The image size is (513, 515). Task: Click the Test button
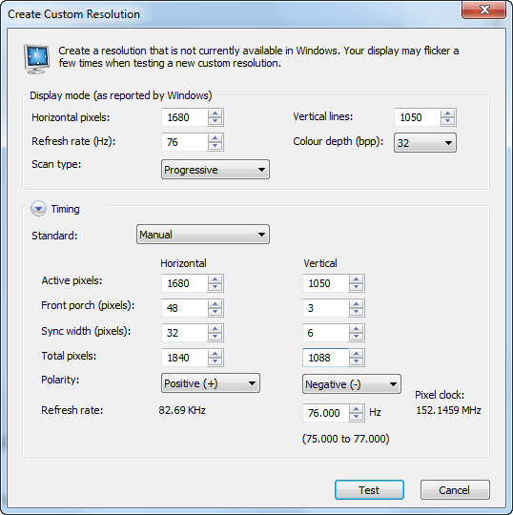369,489
